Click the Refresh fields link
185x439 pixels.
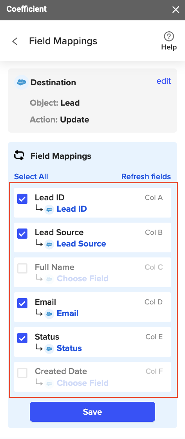[x=146, y=177]
